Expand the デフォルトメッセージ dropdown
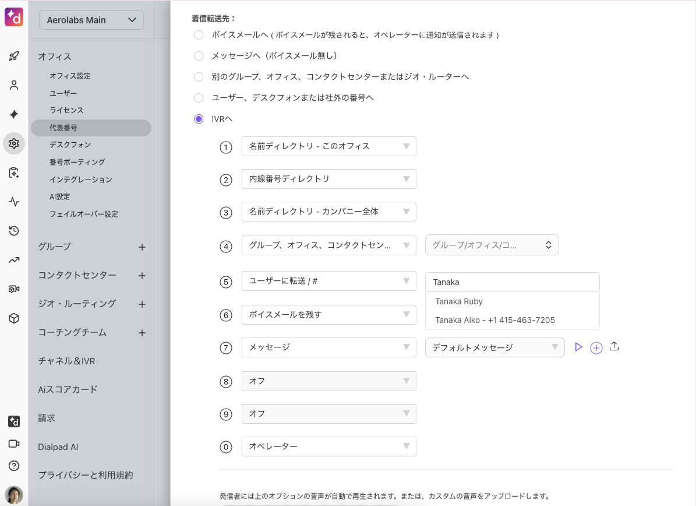This screenshot has width=696, height=506. point(494,347)
